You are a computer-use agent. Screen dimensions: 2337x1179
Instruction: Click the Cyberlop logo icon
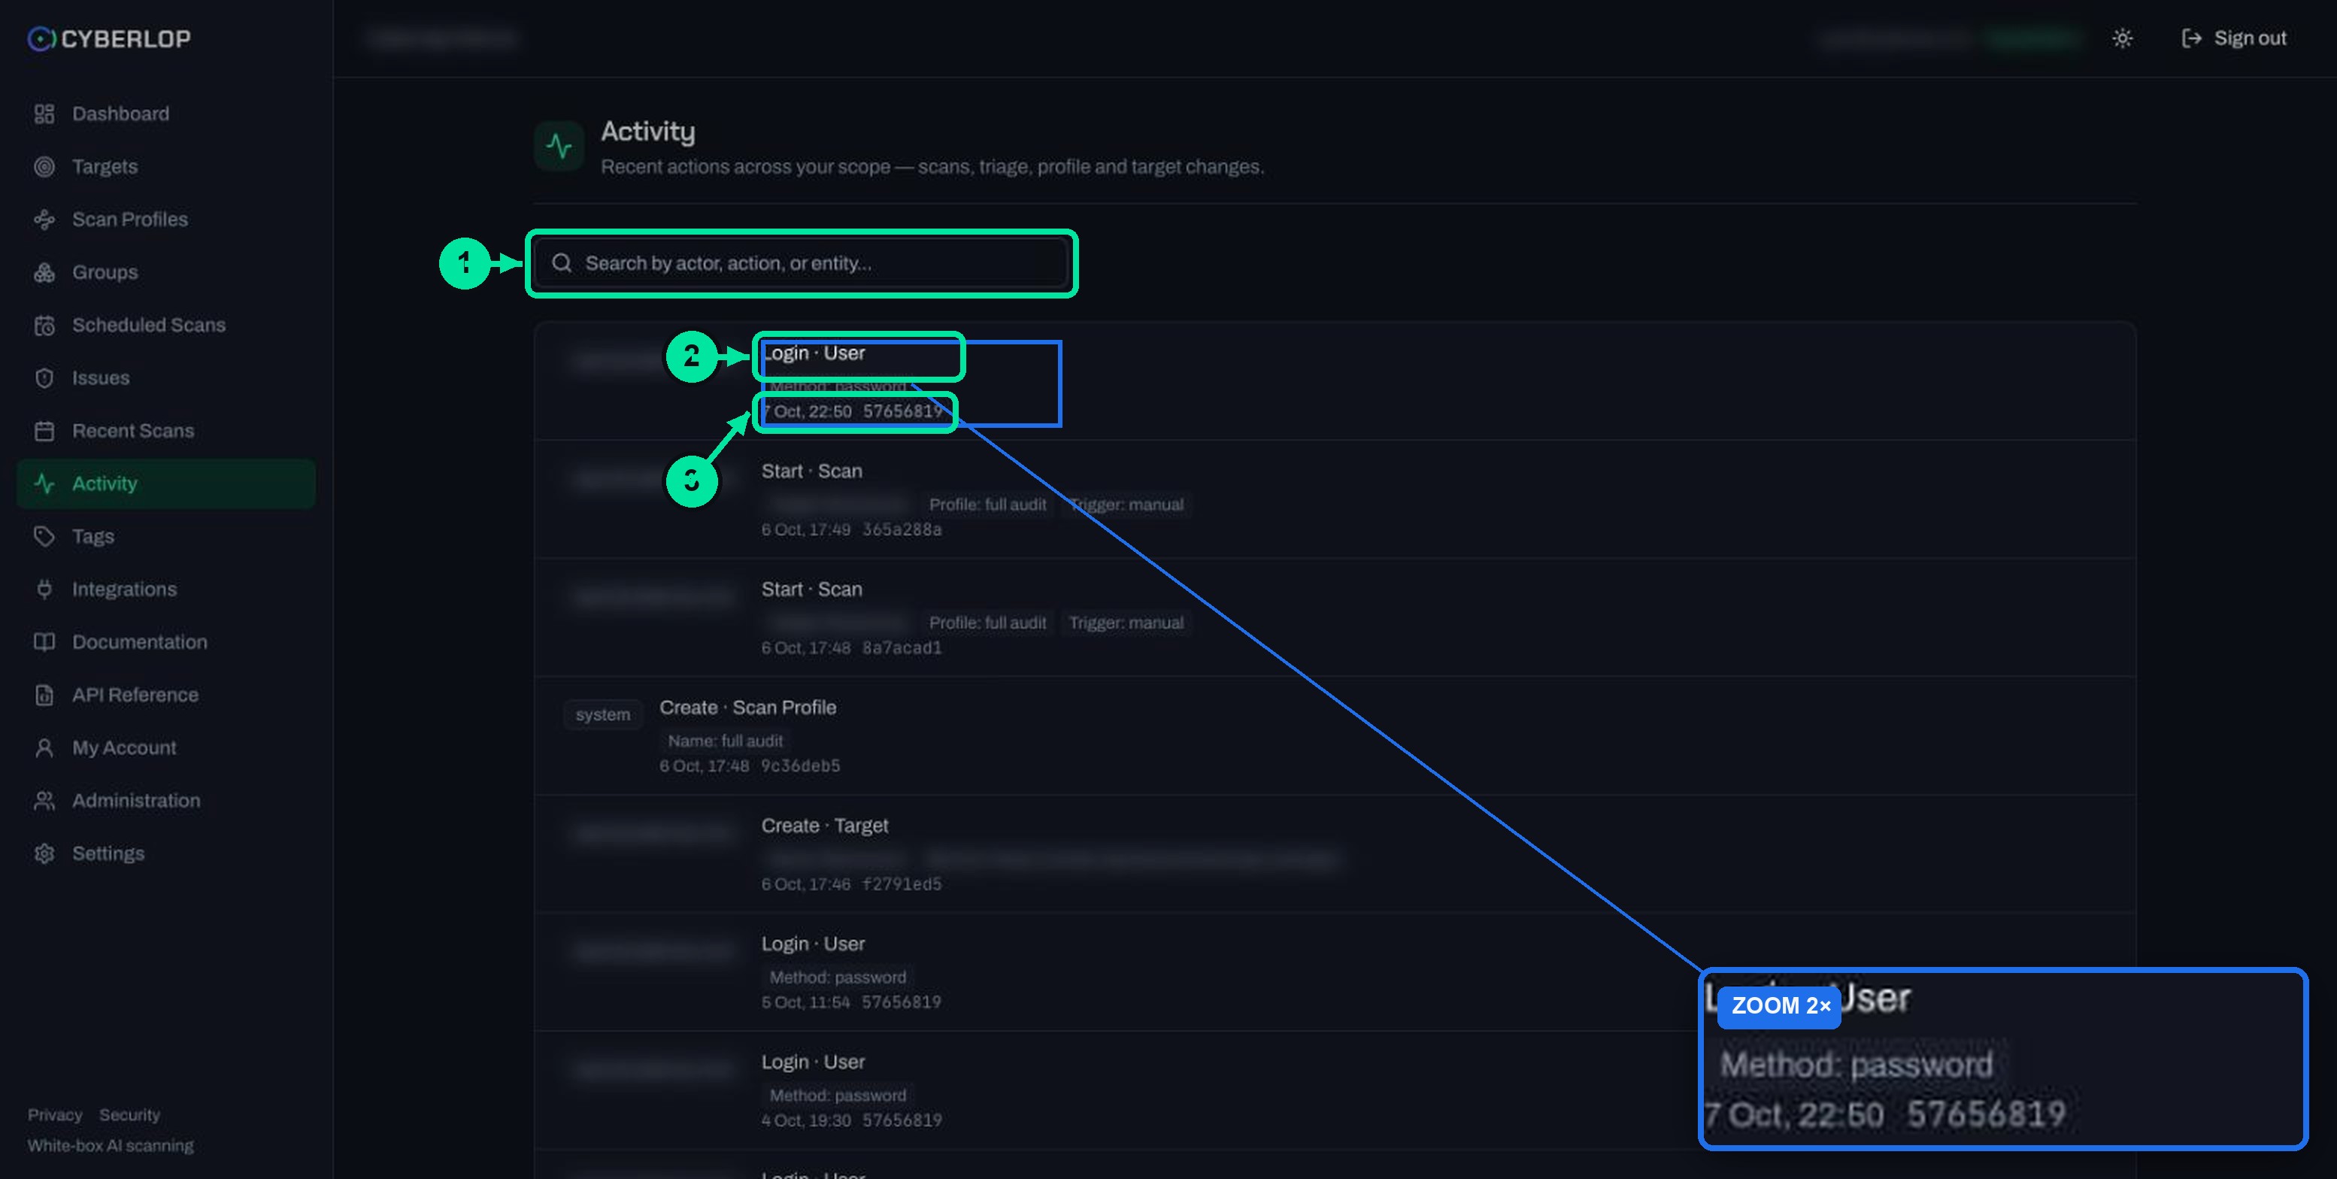(41, 38)
